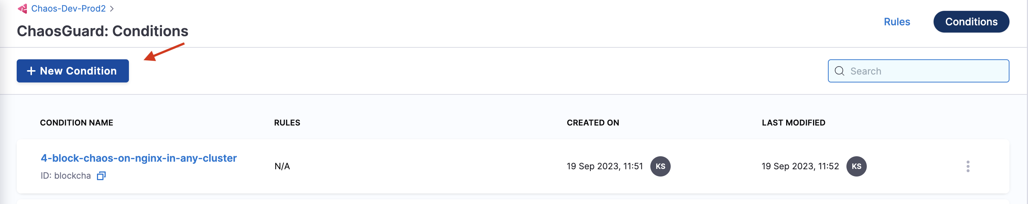
Task: Select the Conditions tab
Action: 971,22
